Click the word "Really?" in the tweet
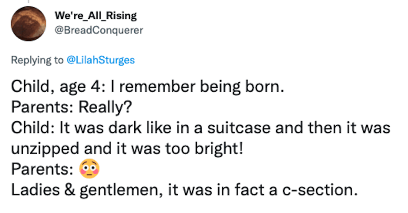 pyautogui.click(x=106, y=107)
